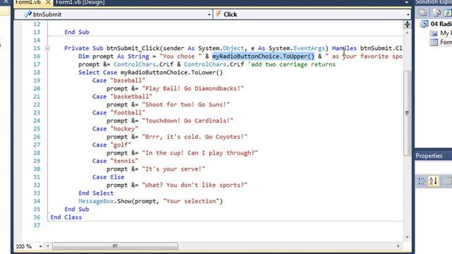Click highlighted myRadioButtonChoice.ToUpper() text
The image size is (452, 254).
pos(263,56)
